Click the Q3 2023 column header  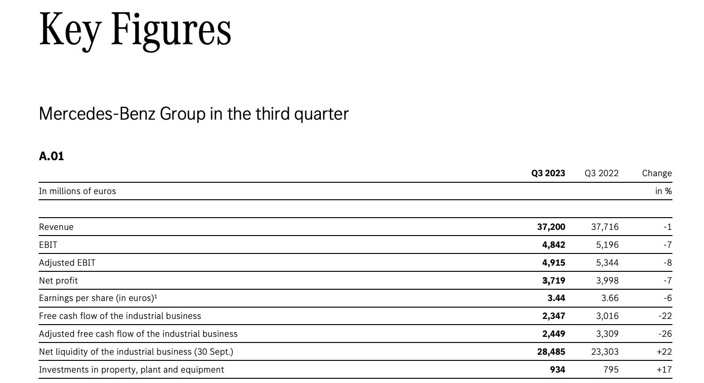pos(548,173)
